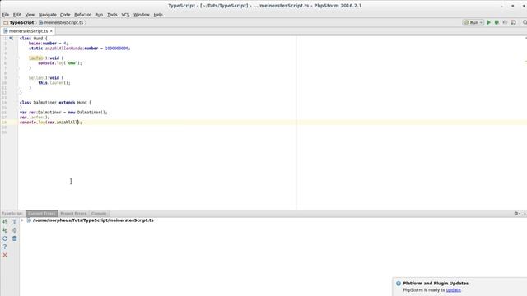527x296 pixels.
Task: Expand the meinerstesScript.ts error tree node
Action: 22,220
